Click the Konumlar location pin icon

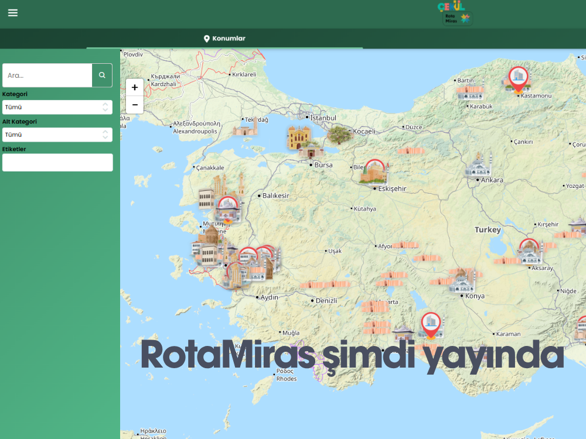click(x=206, y=39)
